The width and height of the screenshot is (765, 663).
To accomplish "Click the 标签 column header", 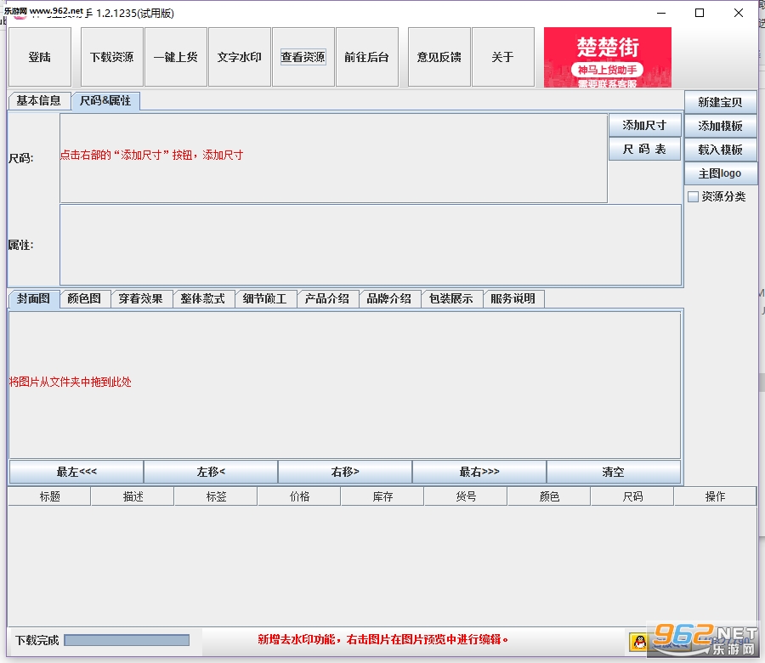I will coord(216,496).
